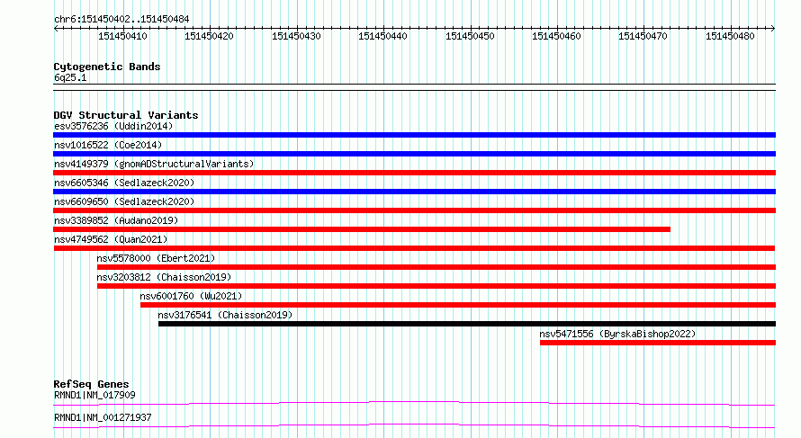
Task: Click the black cytogenetic band line for 6q25.1
Action: tap(414, 87)
